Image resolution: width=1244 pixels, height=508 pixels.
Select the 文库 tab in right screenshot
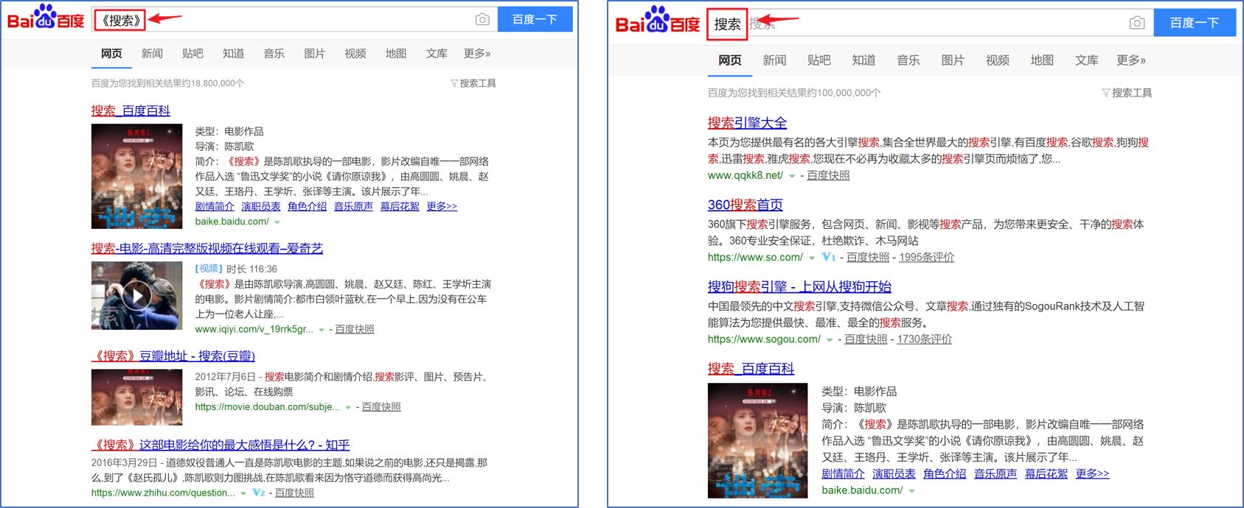click(1086, 60)
